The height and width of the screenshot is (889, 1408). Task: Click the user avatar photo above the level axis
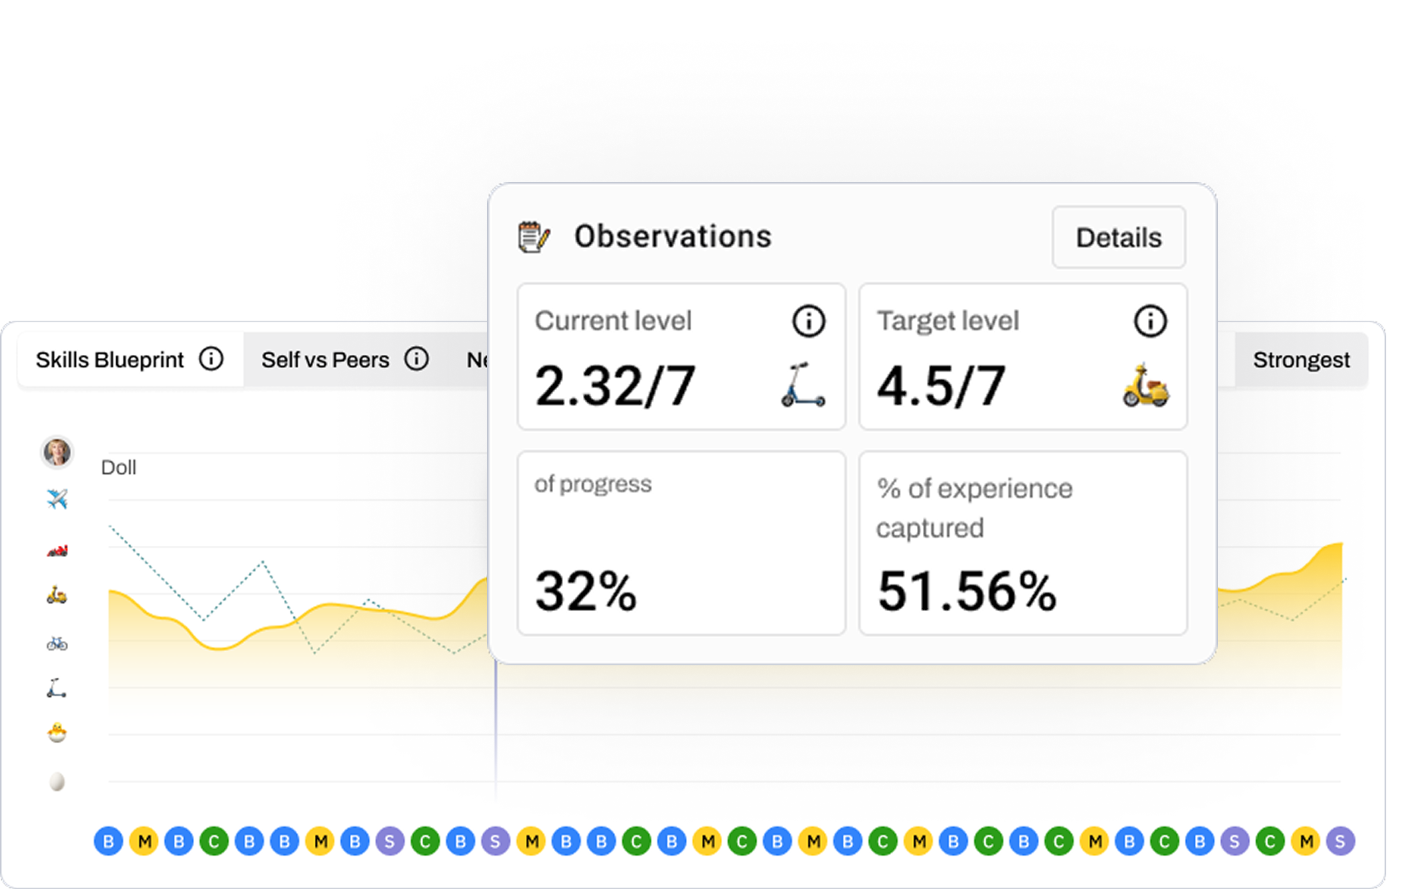pyautogui.click(x=57, y=453)
